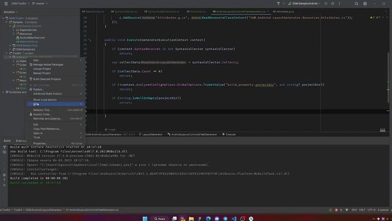Choose Add in the context menu
The height and width of the screenshot is (221, 392).
coord(56,60)
